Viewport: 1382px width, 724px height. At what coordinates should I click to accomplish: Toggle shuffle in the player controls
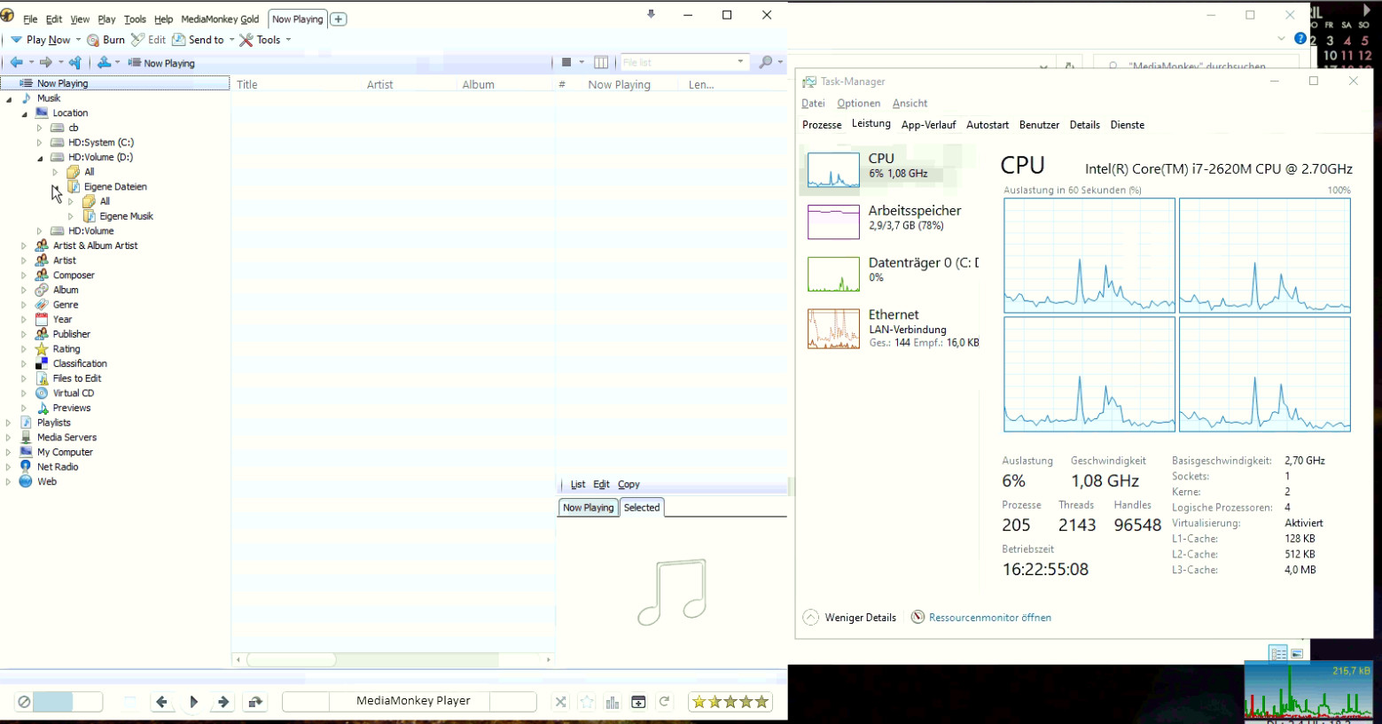560,702
